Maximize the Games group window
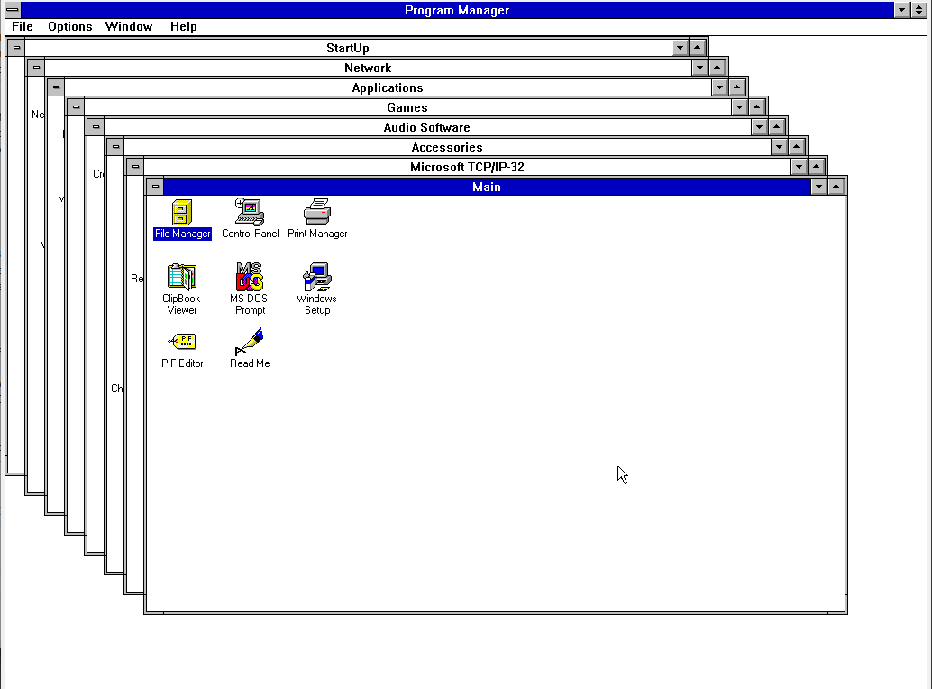The image size is (932, 689). [756, 107]
